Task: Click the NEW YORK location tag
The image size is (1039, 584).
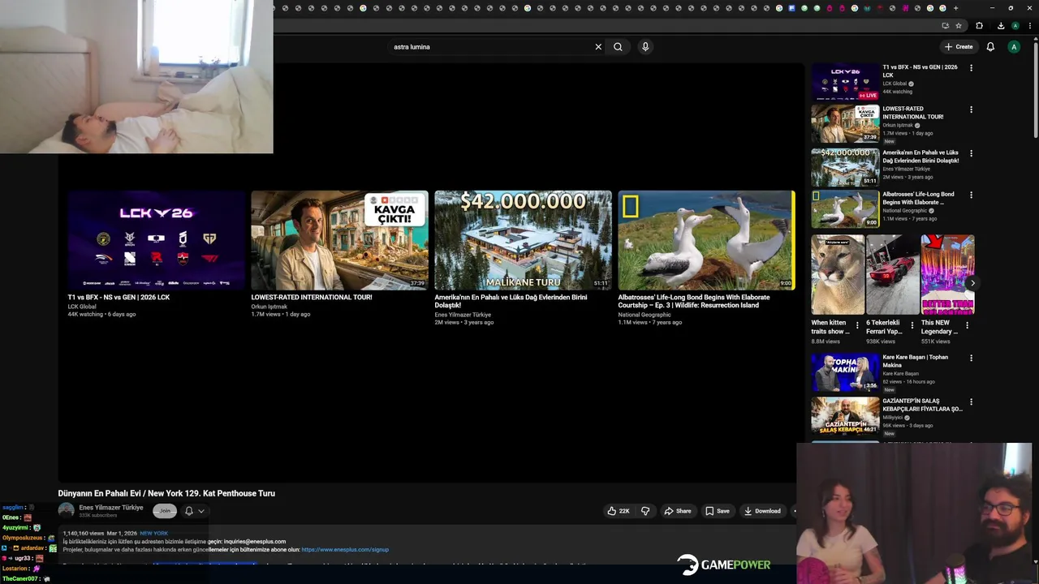Action: (x=154, y=534)
